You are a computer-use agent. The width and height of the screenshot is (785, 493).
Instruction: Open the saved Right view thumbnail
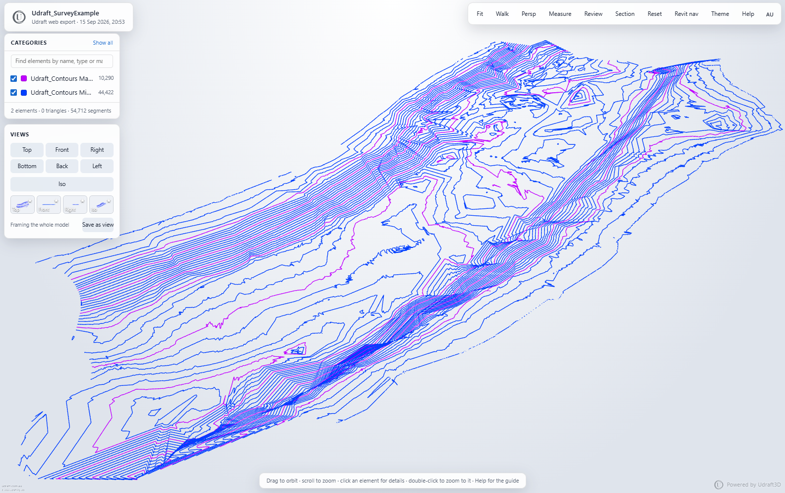pyautogui.click(x=75, y=205)
